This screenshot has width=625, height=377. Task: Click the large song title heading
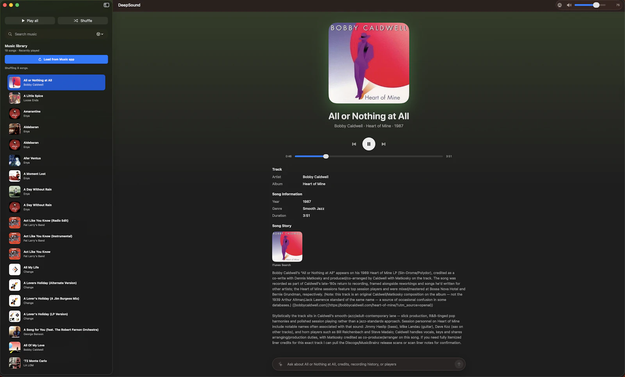pos(369,116)
